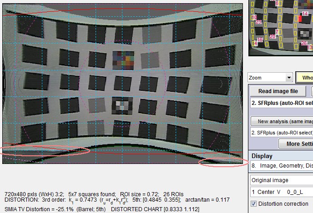Click the New analysis (same image) button
This screenshot has width=313, height=213.
coord(282,121)
